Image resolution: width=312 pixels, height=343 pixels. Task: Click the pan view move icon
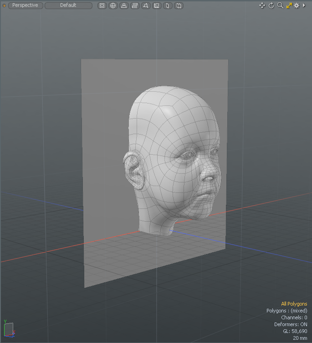point(262,5)
